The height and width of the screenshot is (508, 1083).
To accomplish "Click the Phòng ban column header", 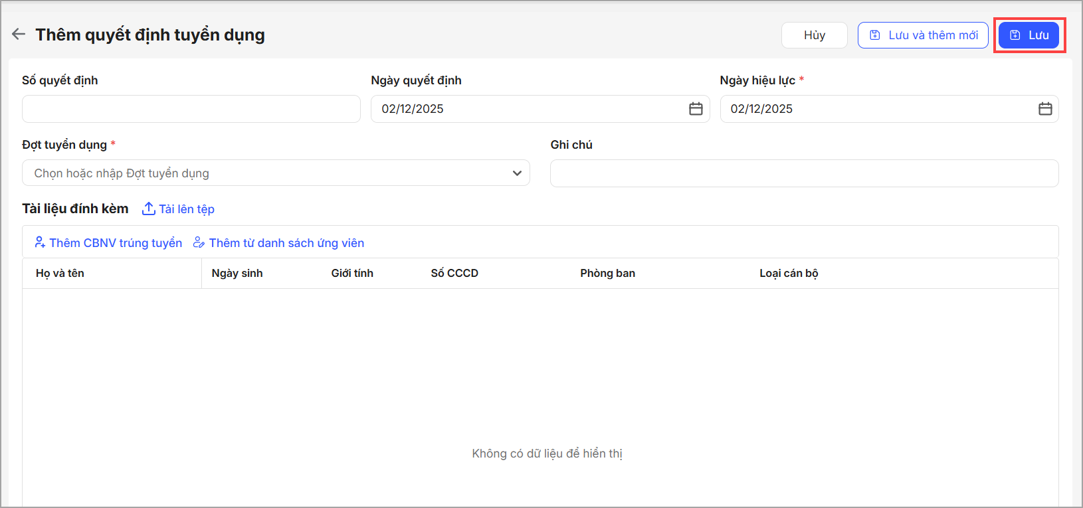I will coord(607,273).
